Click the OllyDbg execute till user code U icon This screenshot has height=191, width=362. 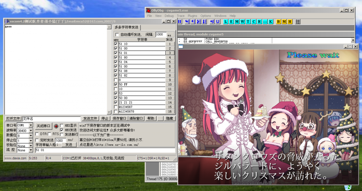click(x=218, y=22)
